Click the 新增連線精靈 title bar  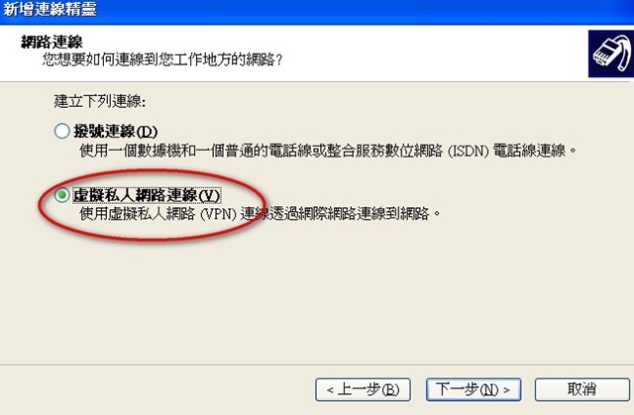317,11
